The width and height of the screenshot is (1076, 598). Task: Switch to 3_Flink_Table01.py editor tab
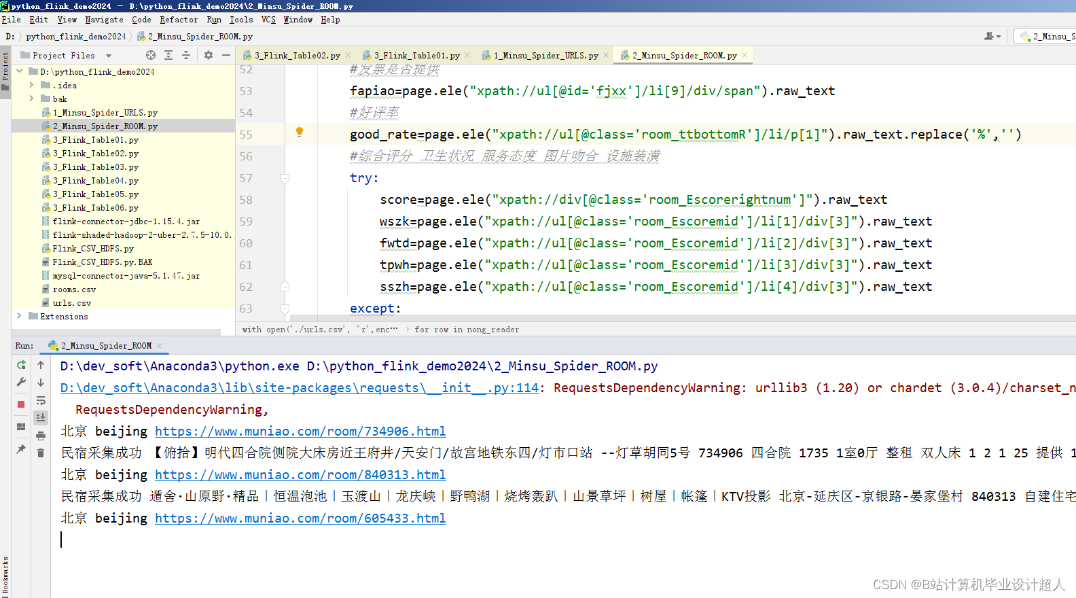pos(416,56)
